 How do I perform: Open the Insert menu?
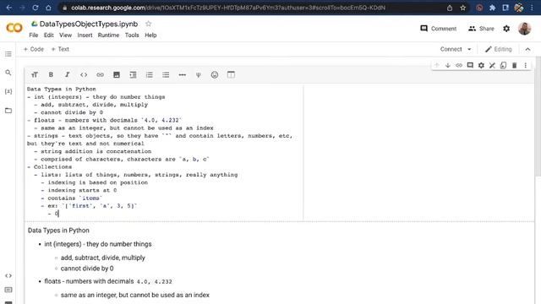(85, 35)
